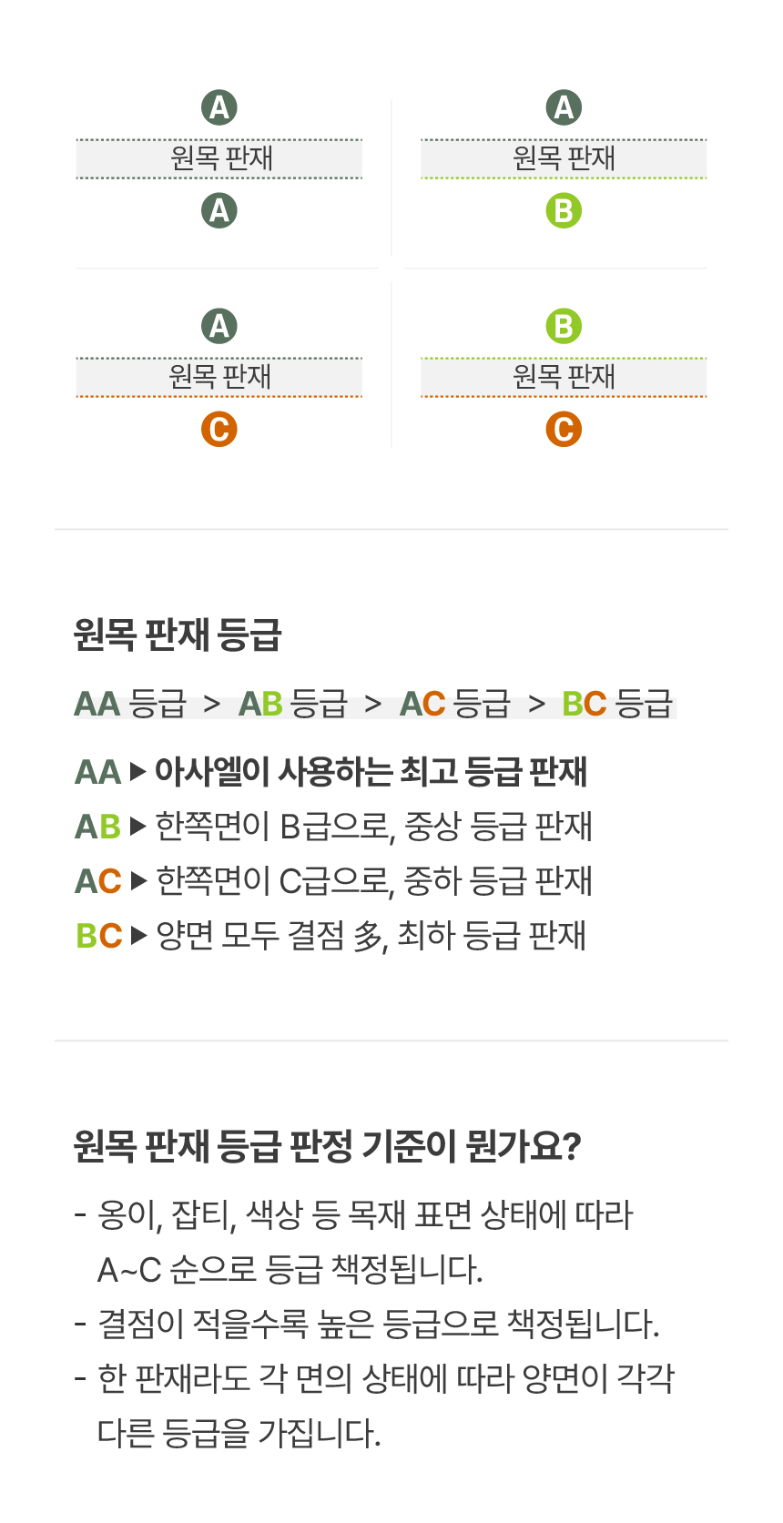Click the green B badge under the top-right plank

click(x=564, y=211)
